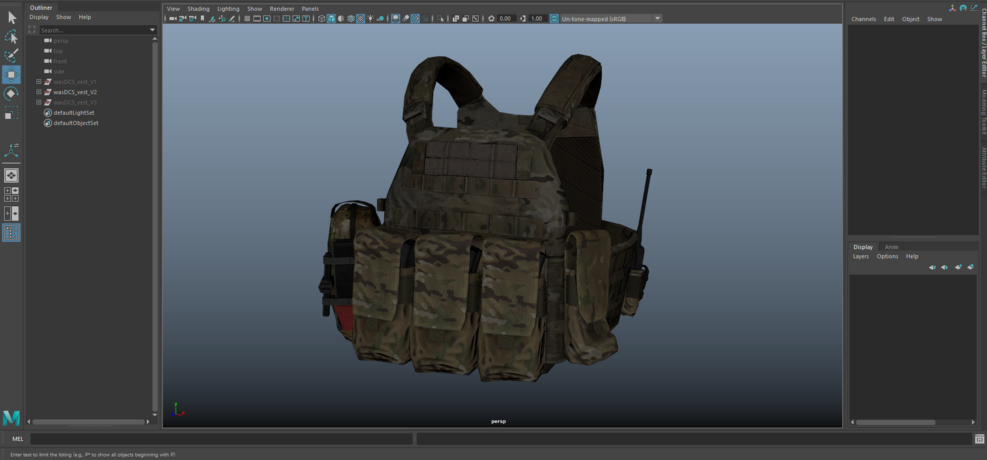
Task: Select the arrow Select tool
Action: pyautogui.click(x=11, y=18)
